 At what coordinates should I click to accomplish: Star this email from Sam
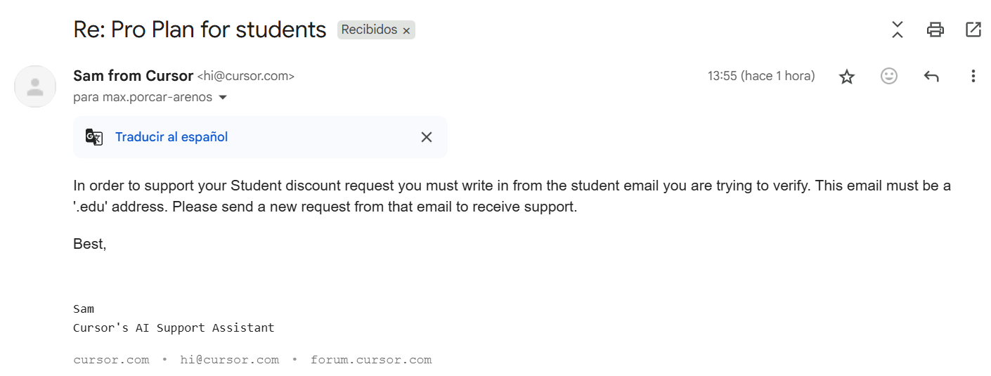(847, 77)
